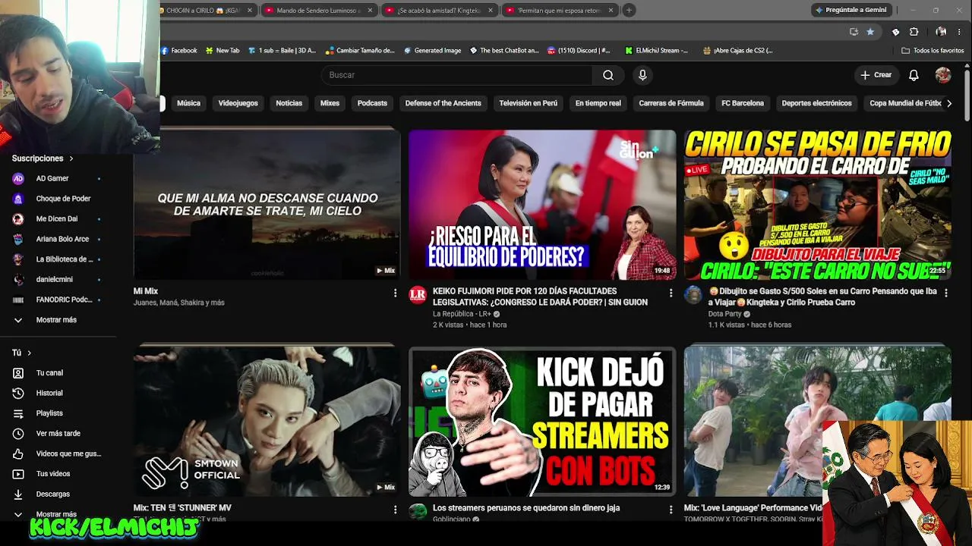The height and width of the screenshot is (546, 972).
Task: Open the three-dot menu for Mix: TEN 'STUNNER' MV
Action: pos(395,510)
